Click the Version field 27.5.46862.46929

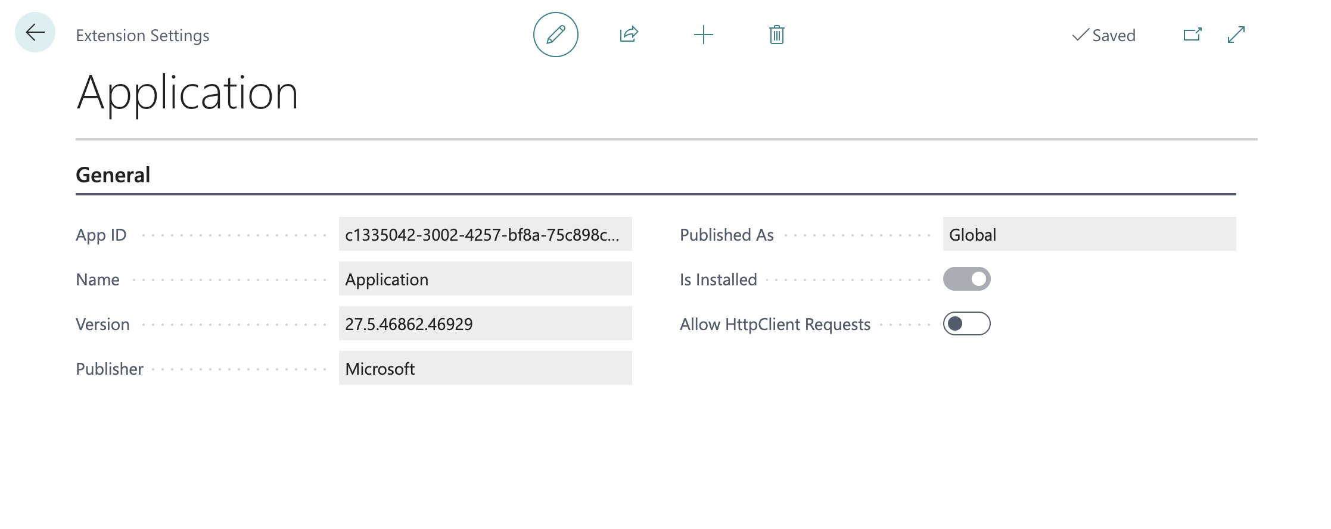point(485,323)
